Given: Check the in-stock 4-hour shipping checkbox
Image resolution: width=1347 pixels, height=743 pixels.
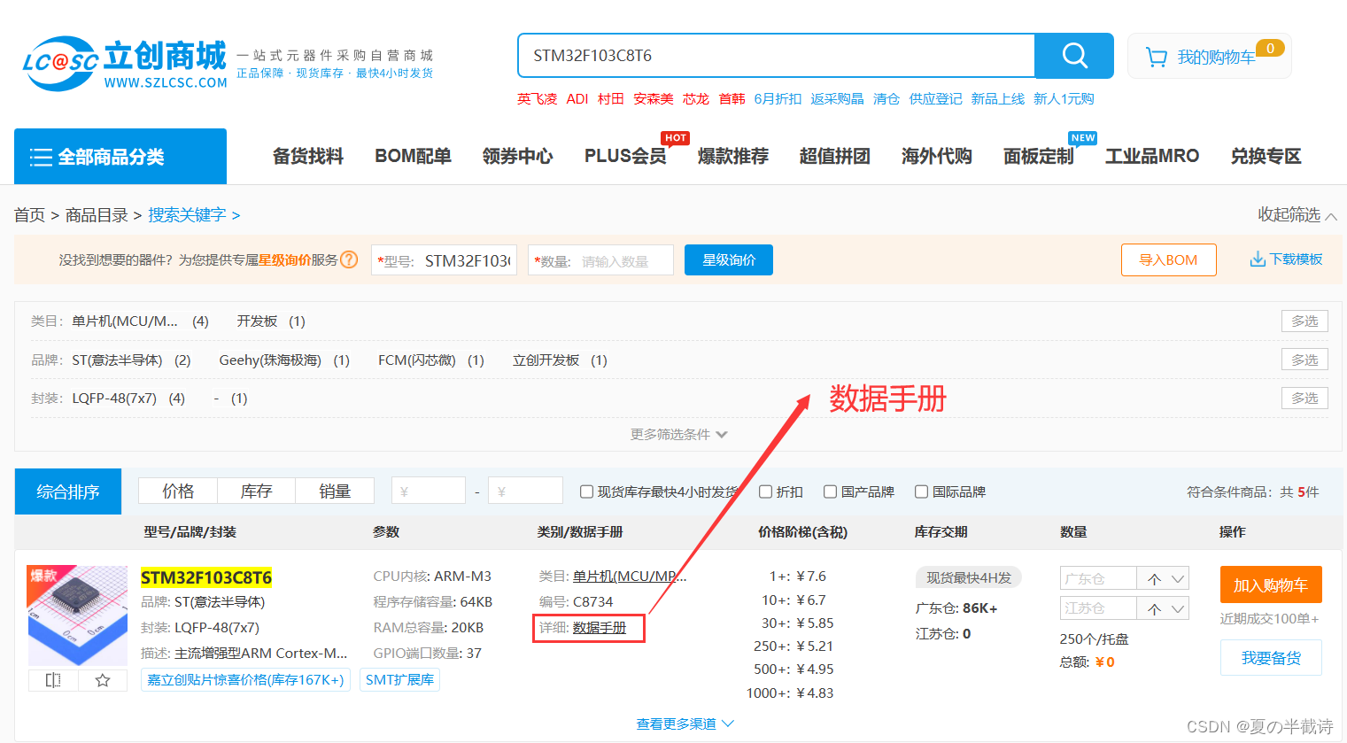Looking at the screenshot, I should [x=586, y=491].
